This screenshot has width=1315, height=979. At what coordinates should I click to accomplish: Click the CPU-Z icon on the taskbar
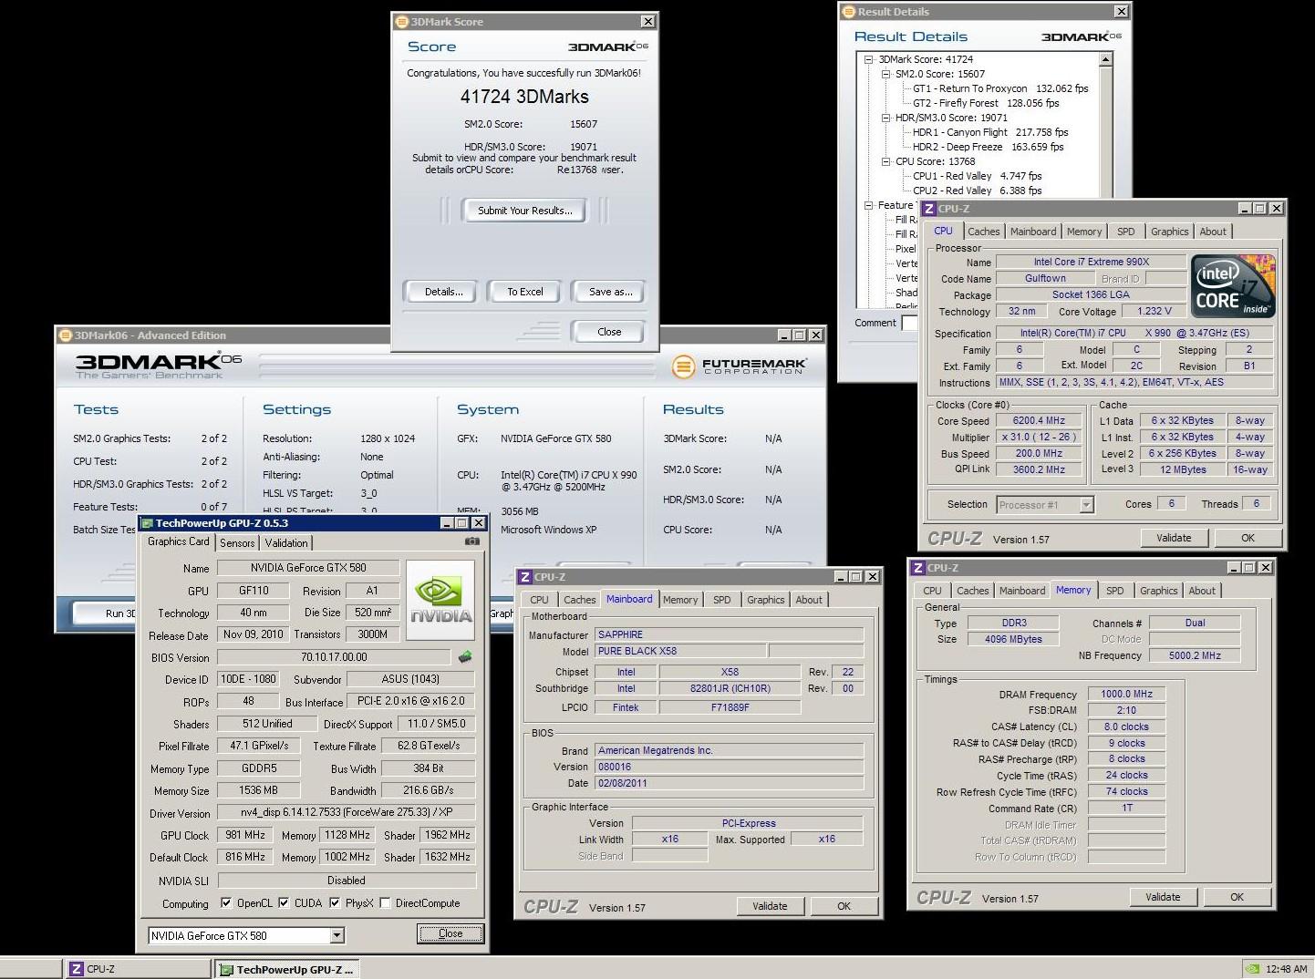coord(77,969)
